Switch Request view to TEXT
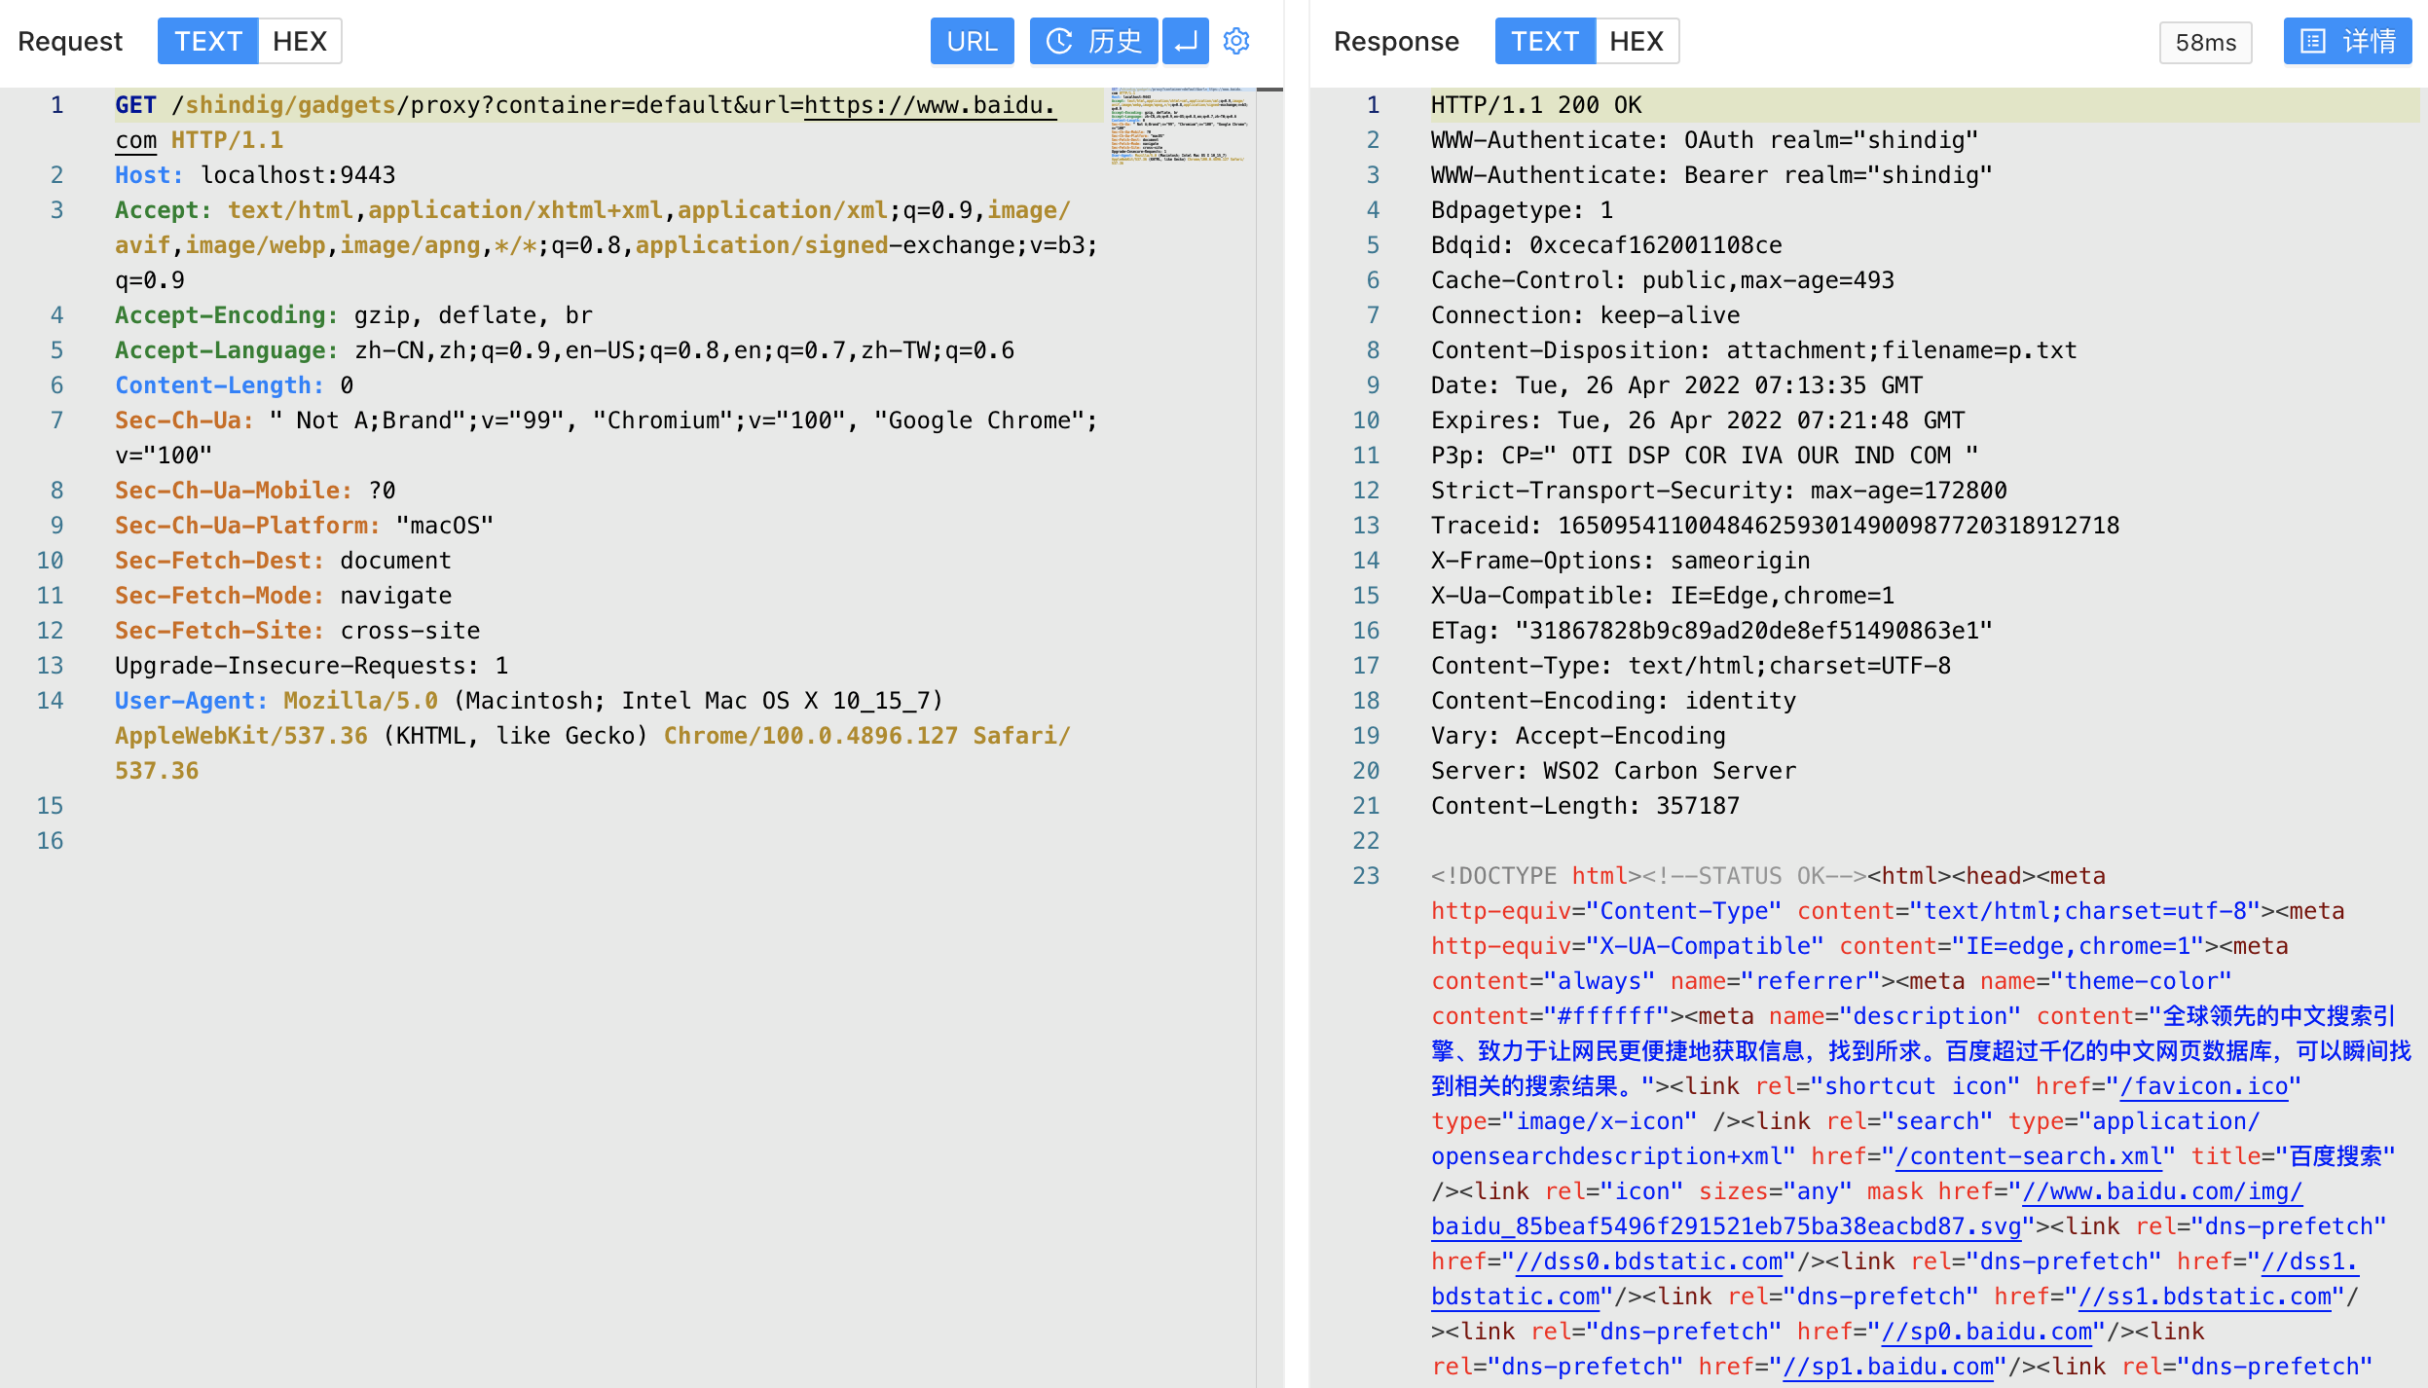This screenshot has width=2428, height=1388. pyautogui.click(x=207, y=41)
